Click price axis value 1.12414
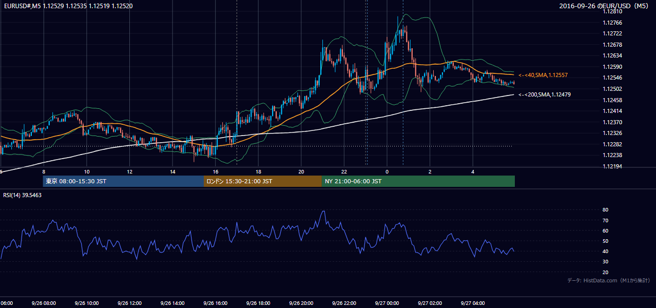 click(x=613, y=111)
